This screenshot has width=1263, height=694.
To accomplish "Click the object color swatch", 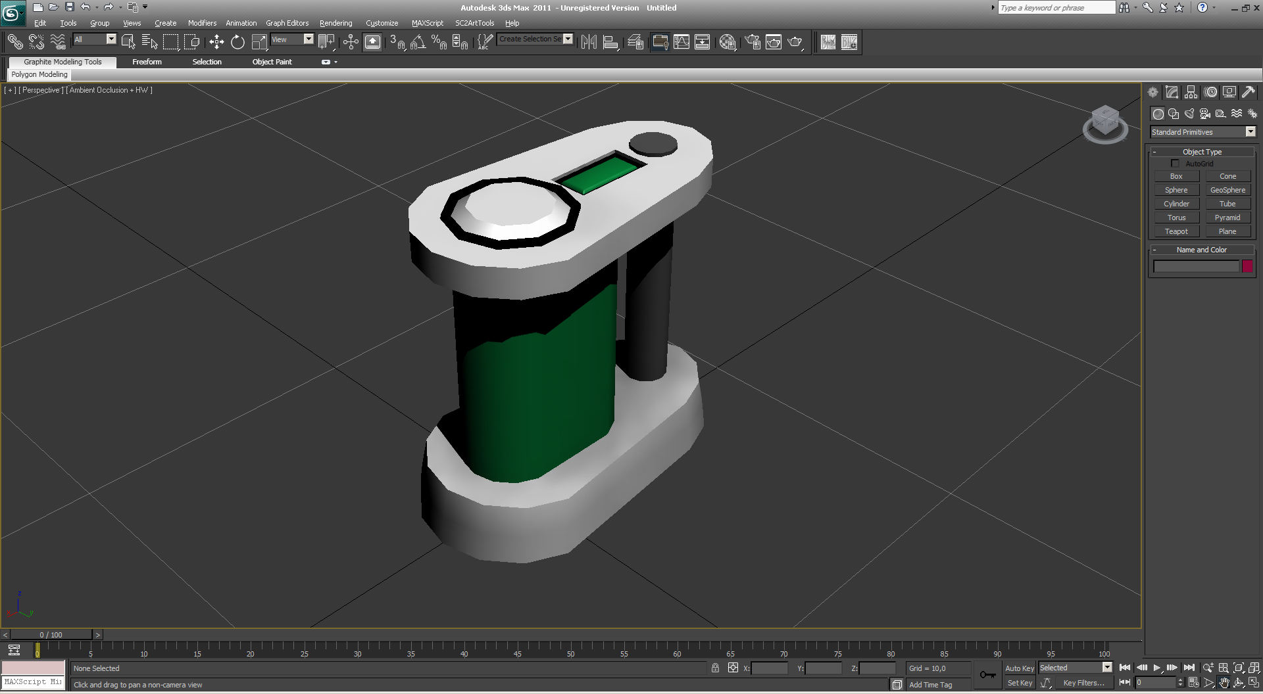I will (1247, 266).
